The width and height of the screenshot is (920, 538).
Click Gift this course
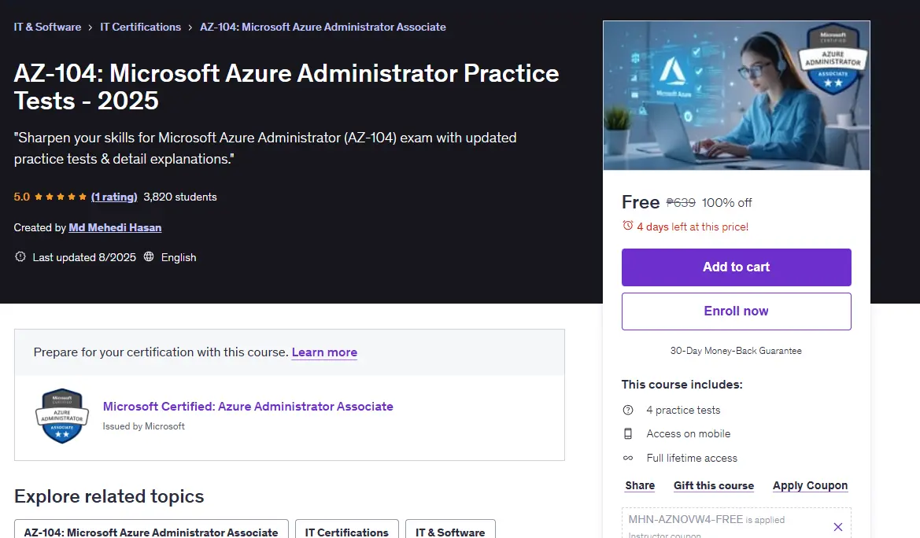714,486
